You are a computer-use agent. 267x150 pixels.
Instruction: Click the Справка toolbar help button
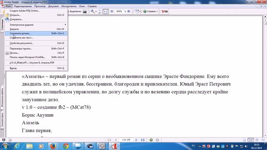click(149, 11)
